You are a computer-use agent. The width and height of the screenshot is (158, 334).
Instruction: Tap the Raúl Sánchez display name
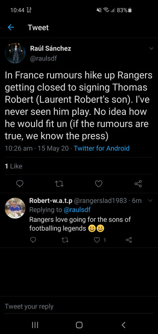(x=50, y=48)
